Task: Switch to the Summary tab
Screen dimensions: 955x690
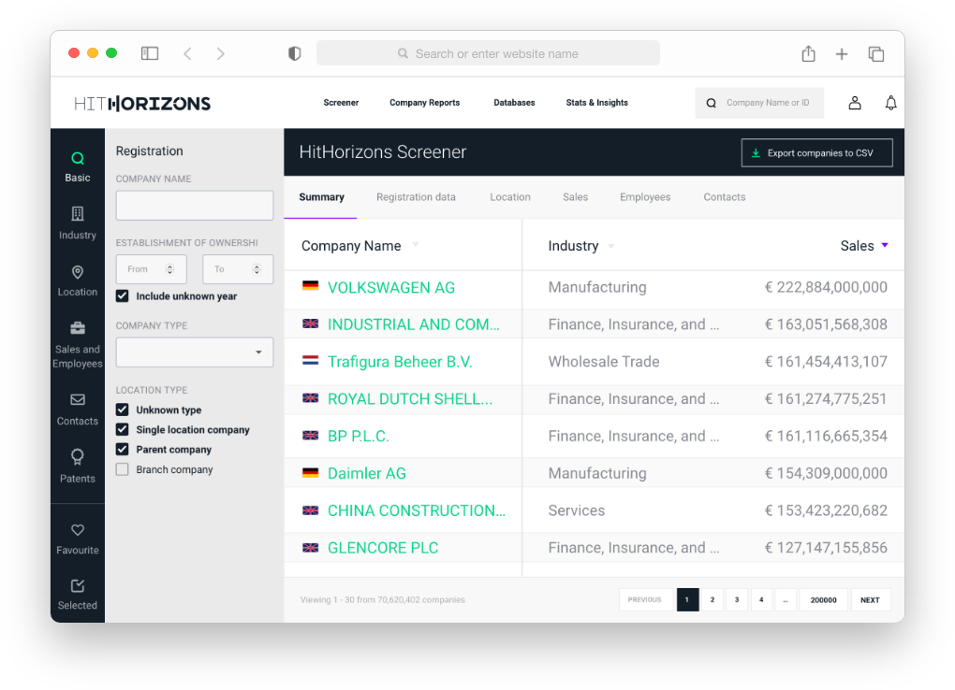Action: [x=321, y=197]
